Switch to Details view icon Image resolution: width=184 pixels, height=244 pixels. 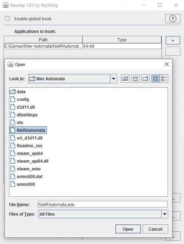164,79
